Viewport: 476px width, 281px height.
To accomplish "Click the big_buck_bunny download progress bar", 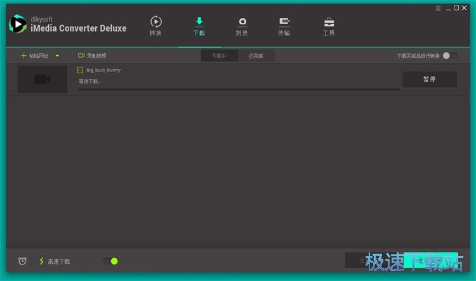I will coord(239,89).
